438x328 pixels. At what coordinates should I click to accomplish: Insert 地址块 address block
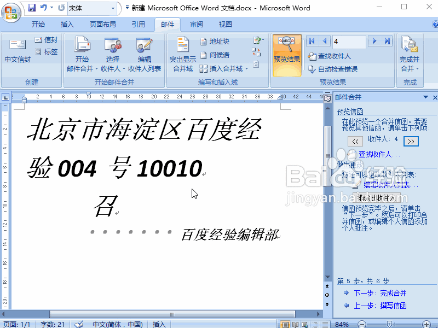215,42
